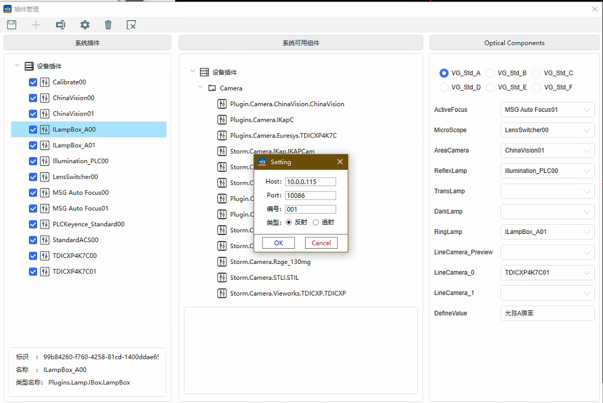Click the plugin icon beside ChinaVision00
The width and height of the screenshot is (603, 403).
45,98
